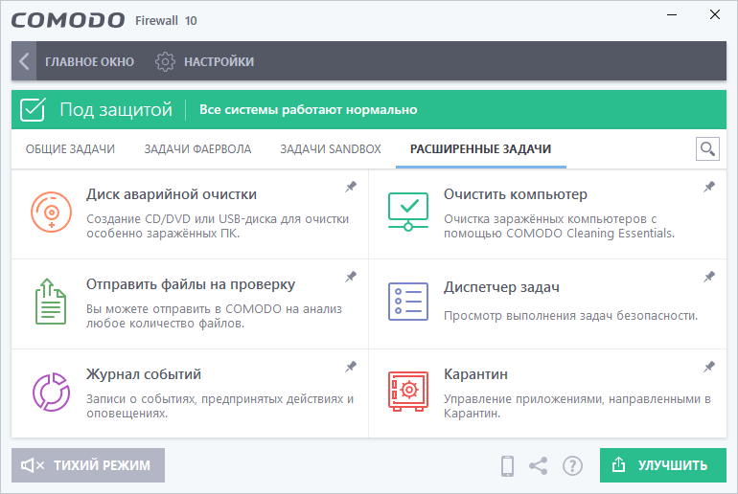Open task search magnifier icon
The height and width of the screenshot is (494, 738).
[x=707, y=149]
